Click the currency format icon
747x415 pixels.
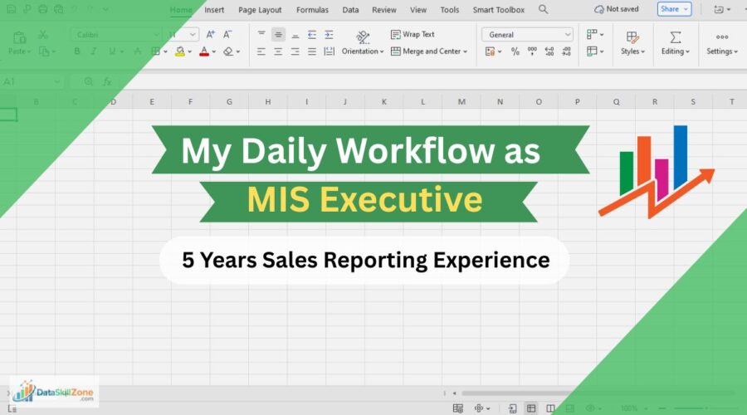click(491, 51)
